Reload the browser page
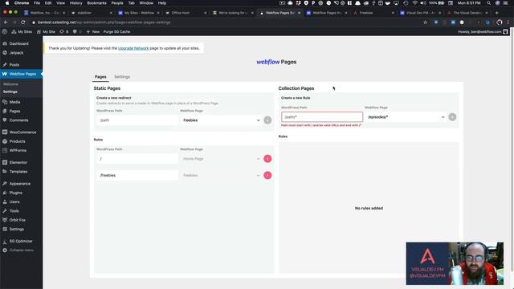Screen dimensions: 514x289 pos(23,22)
